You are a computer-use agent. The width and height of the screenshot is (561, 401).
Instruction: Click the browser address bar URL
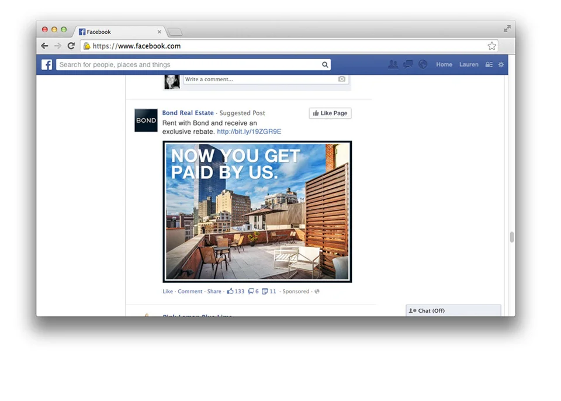pyautogui.click(x=137, y=46)
